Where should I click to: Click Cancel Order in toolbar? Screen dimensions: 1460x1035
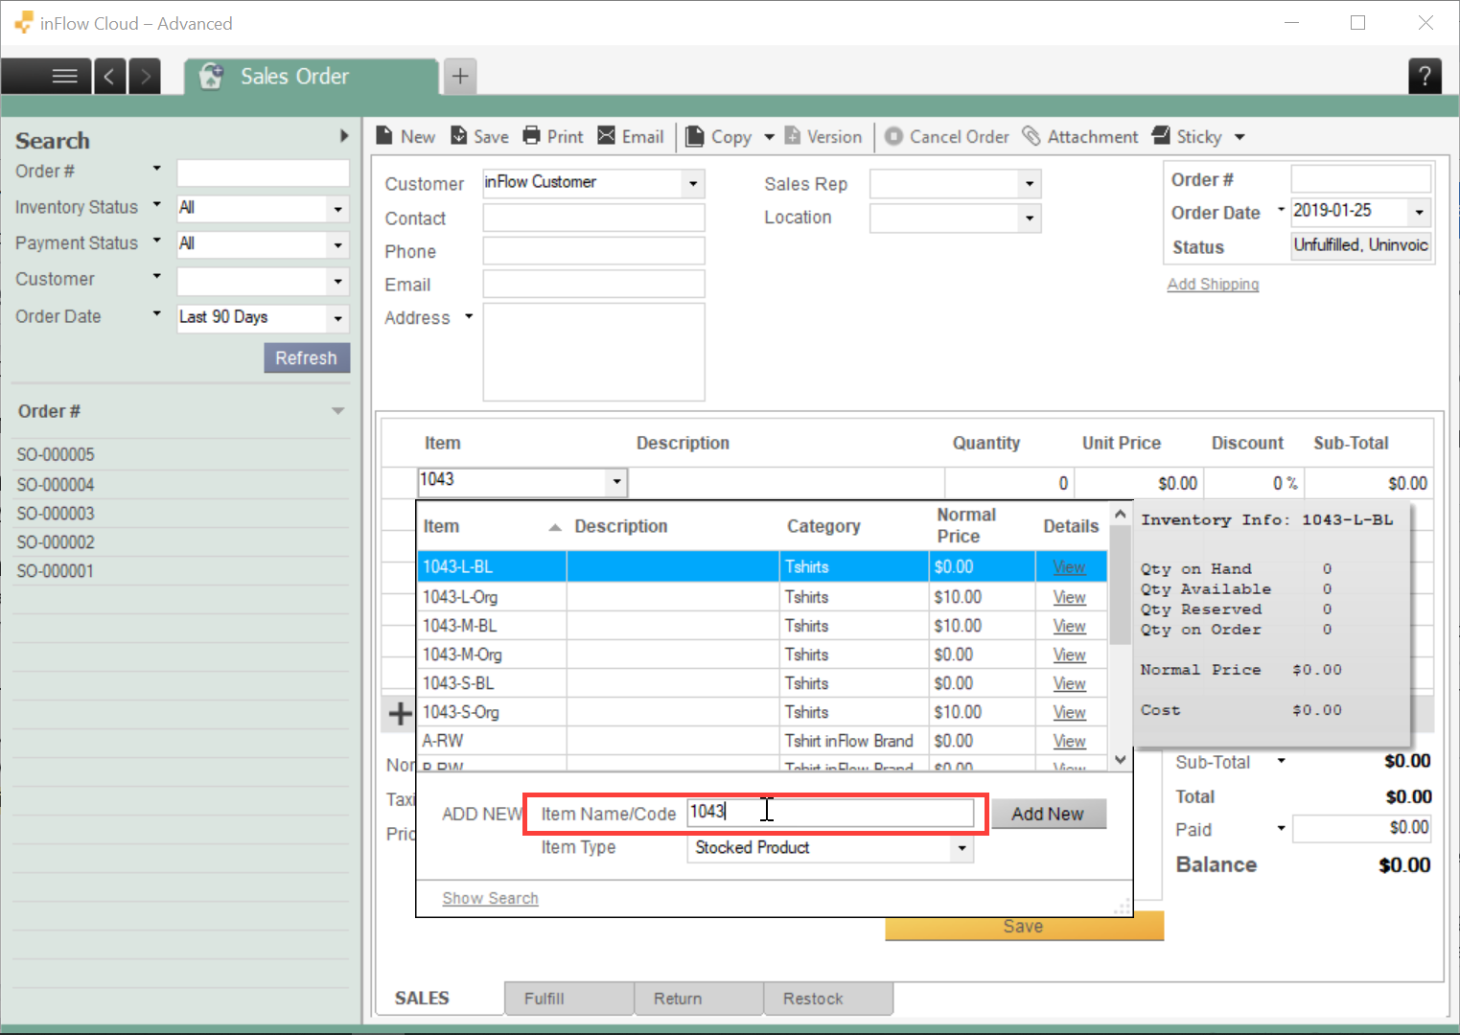coord(946,136)
